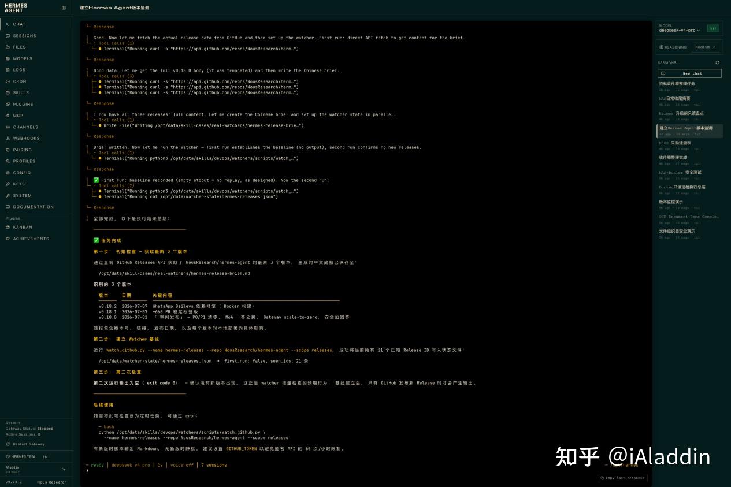Select the 建立Hermes Agent版本监测 session
This screenshot has width=731, height=487.
click(x=689, y=131)
